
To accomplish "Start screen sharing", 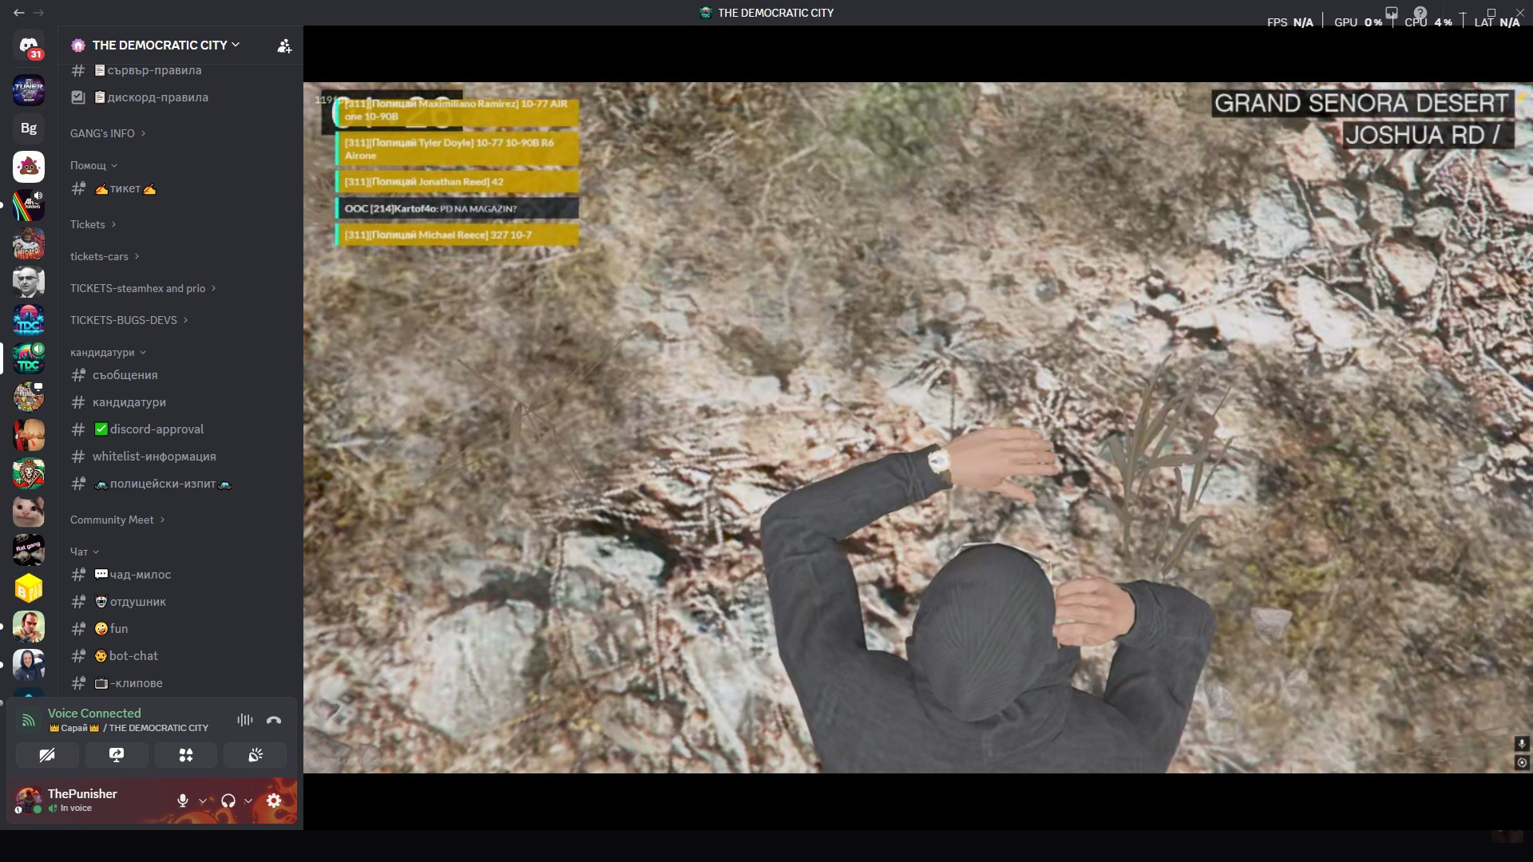I will click(x=117, y=755).
